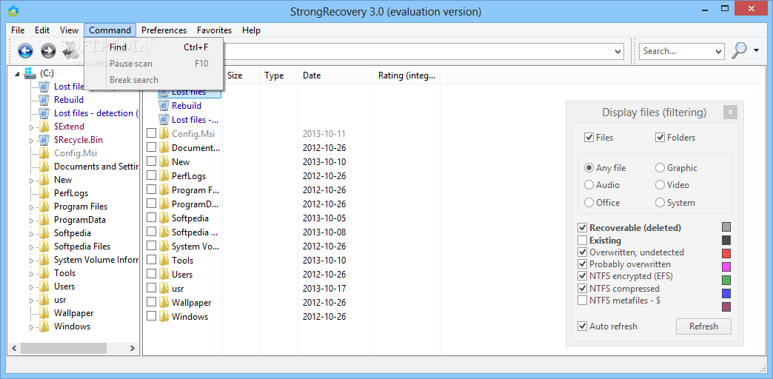The height and width of the screenshot is (379, 773).
Task: Select the Audio radio button
Action: [x=589, y=185]
